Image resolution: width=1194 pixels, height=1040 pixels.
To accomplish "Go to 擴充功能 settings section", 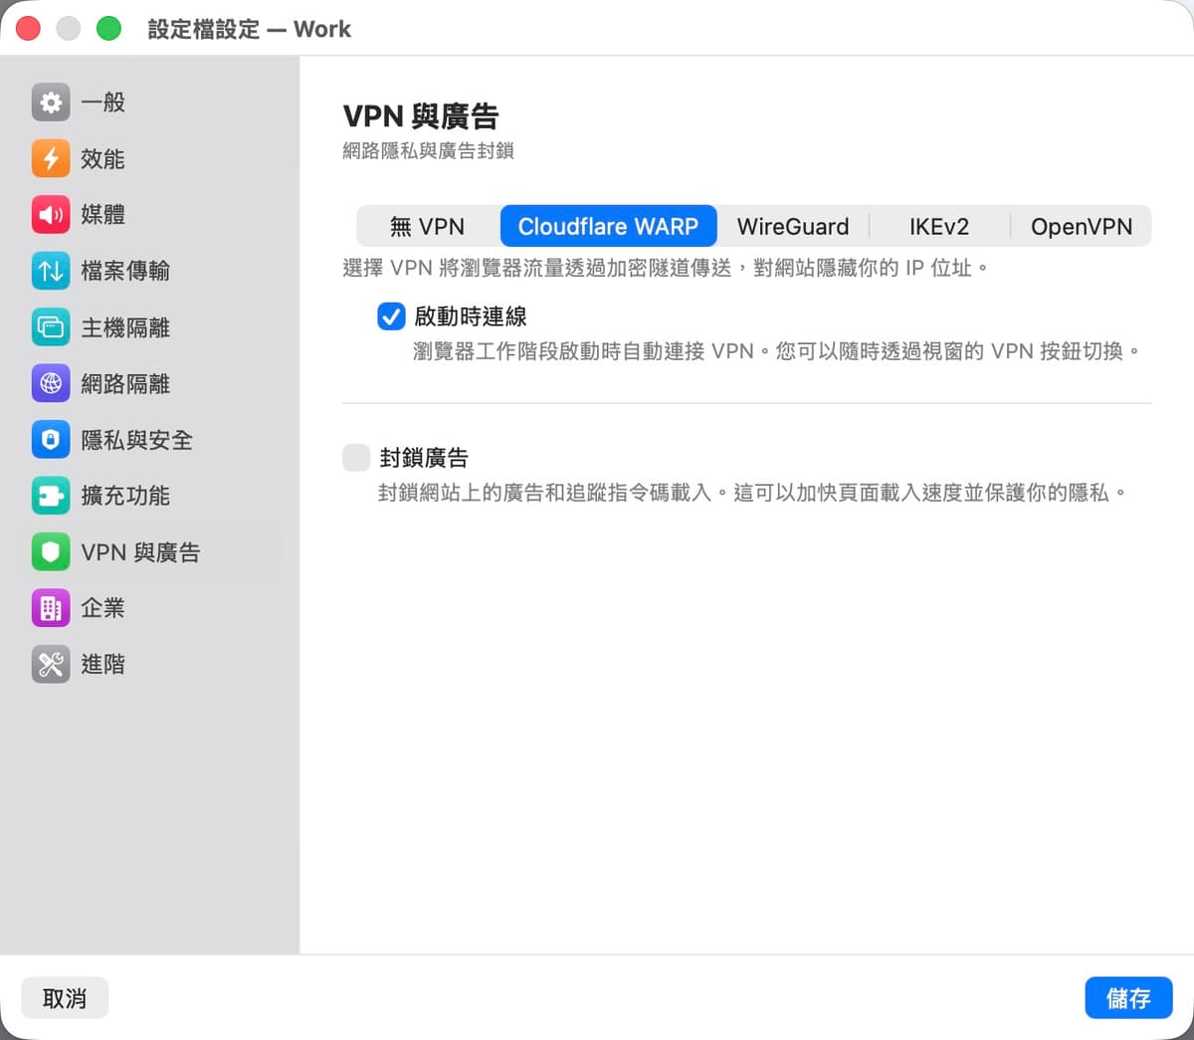I will pyautogui.click(x=149, y=496).
